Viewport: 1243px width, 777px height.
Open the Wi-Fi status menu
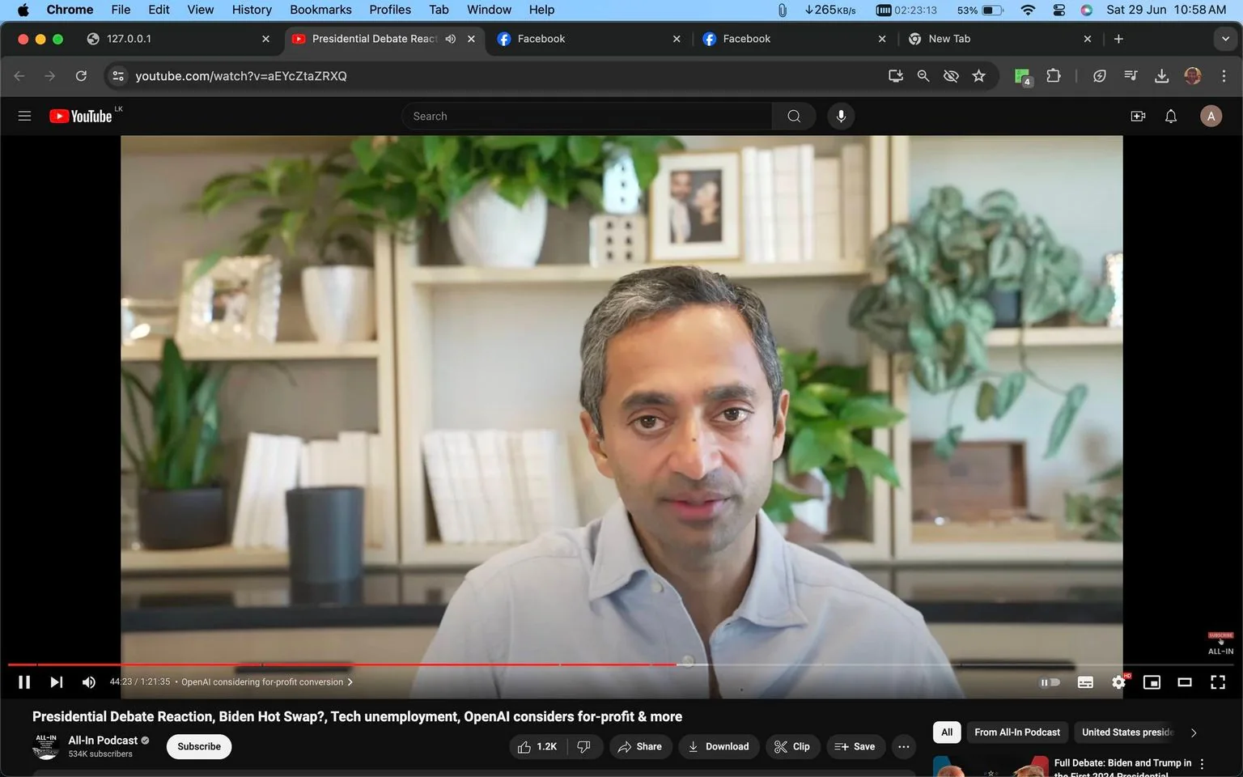(x=1028, y=10)
